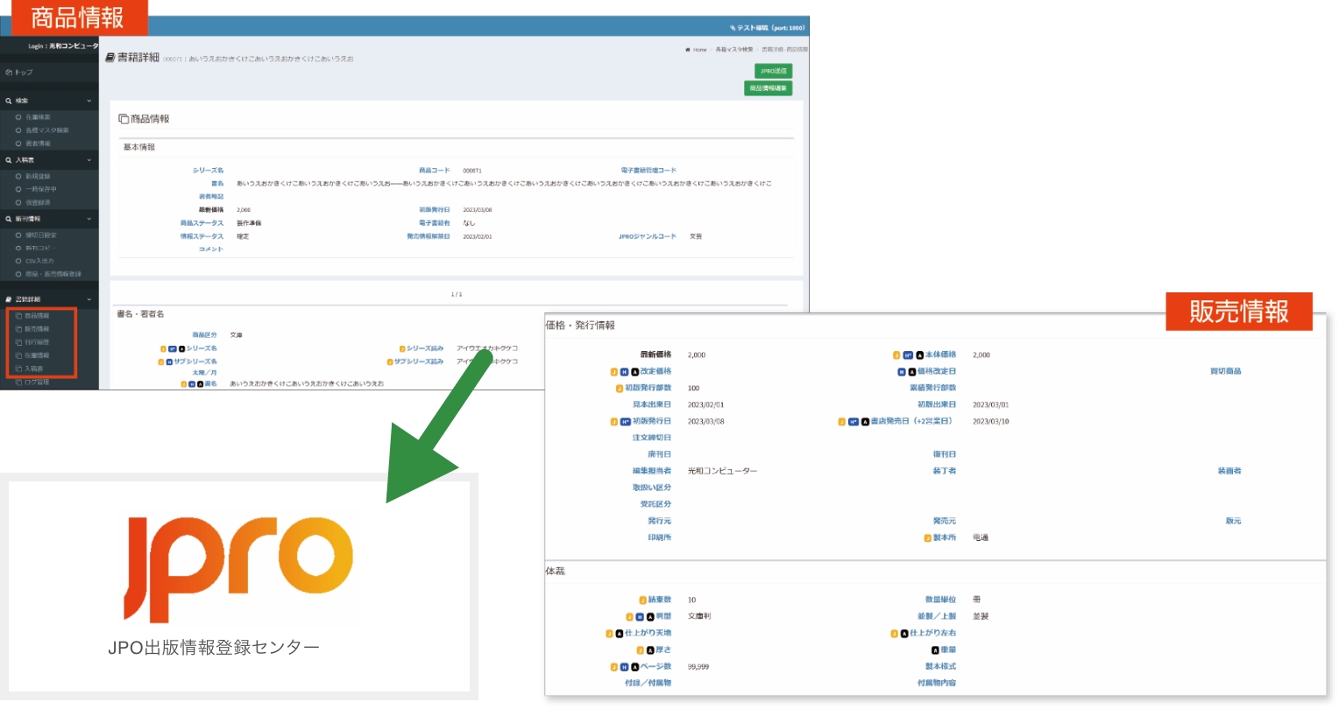Click the Home icon in the breadcrumb
1339x709 pixels.
(688, 50)
